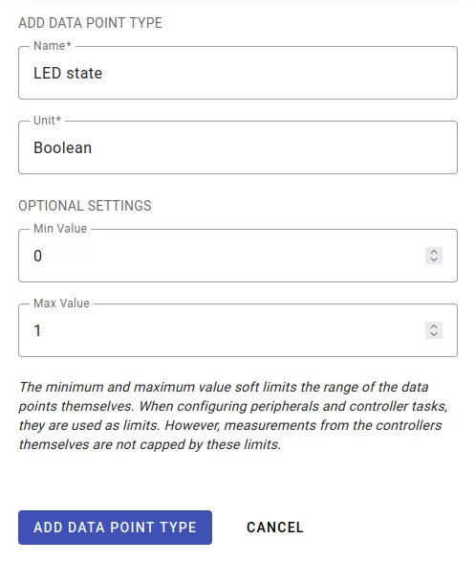The image size is (475, 562).
Task: Click the ADD DATA POINT TYPE heading
Action: click(x=90, y=23)
